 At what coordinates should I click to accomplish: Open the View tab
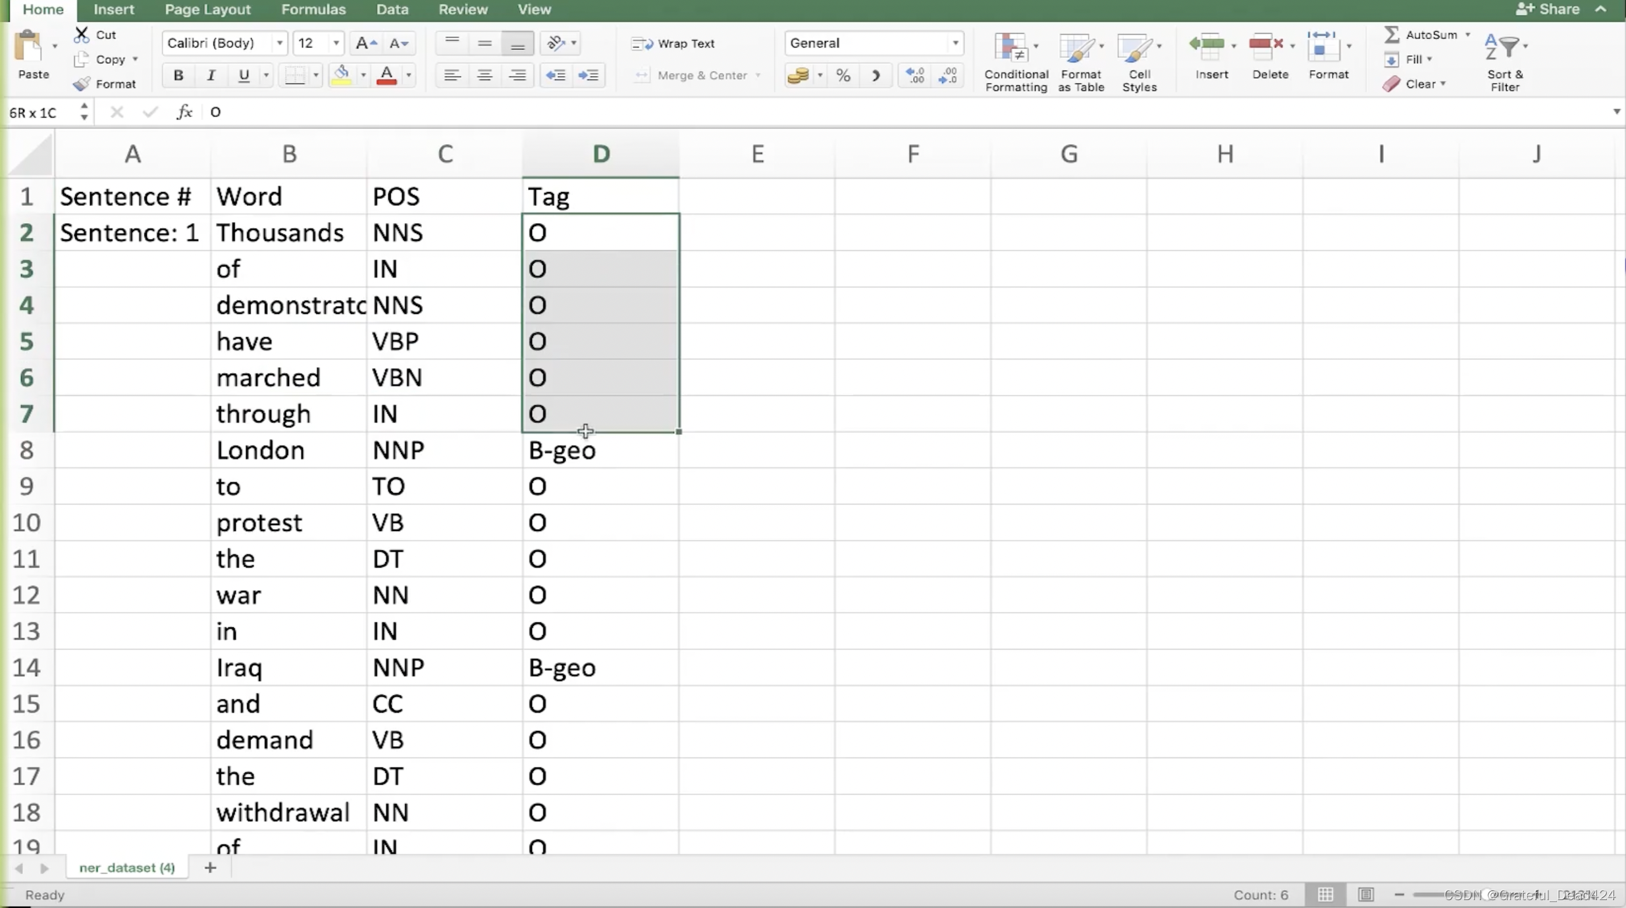point(534,9)
